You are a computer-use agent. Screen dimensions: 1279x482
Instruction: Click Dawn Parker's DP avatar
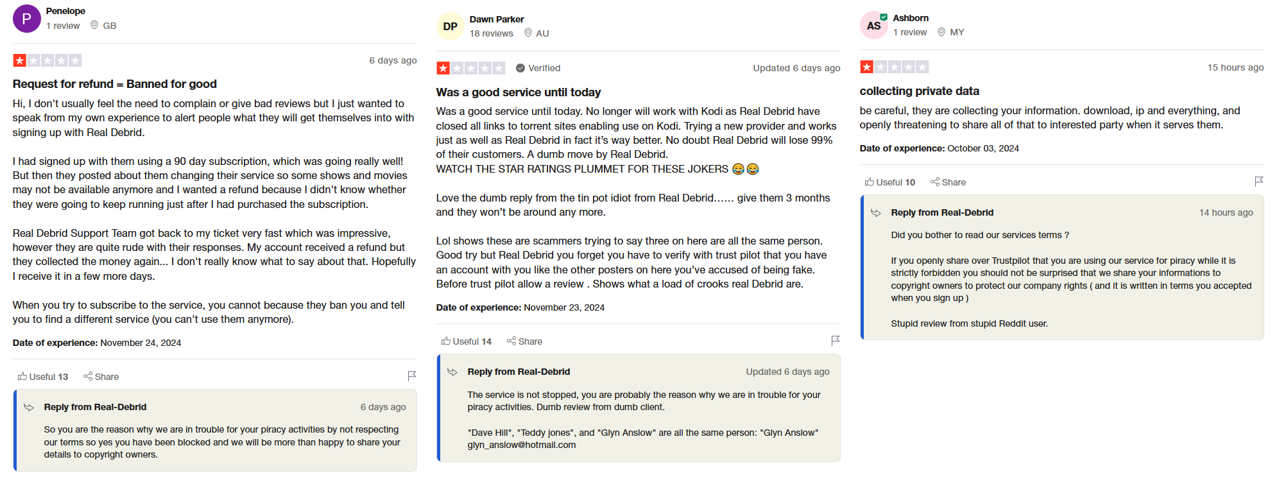pos(450,26)
